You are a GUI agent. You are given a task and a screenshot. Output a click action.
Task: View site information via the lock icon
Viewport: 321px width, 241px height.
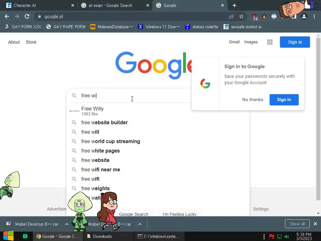click(39, 16)
